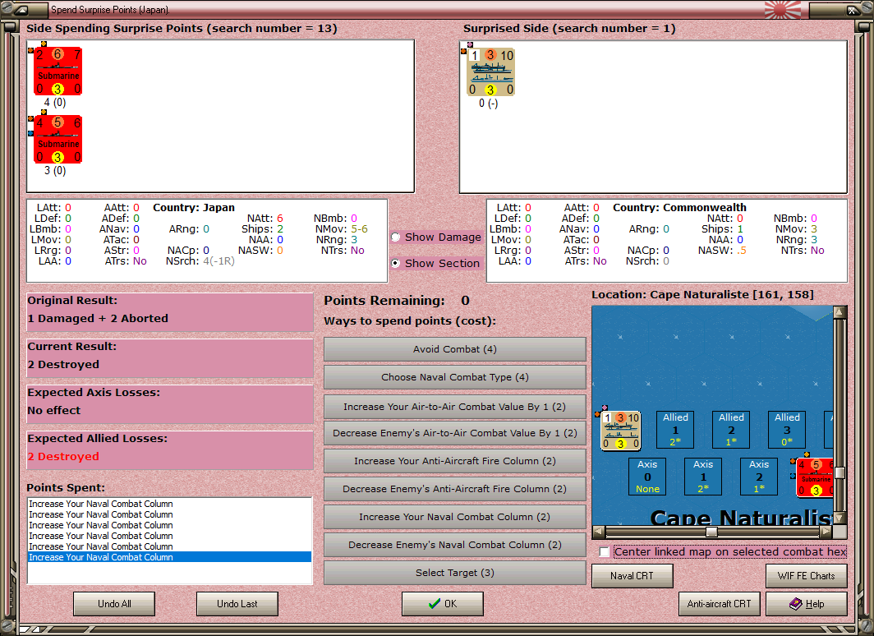Click the submarine counter on the map
This screenshot has width=874, height=636.
pos(815,477)
